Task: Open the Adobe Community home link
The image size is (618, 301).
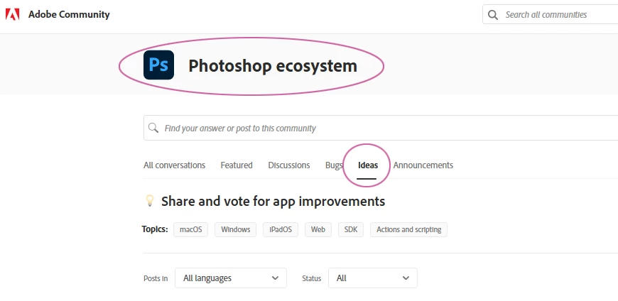Action: pos(69,15)
